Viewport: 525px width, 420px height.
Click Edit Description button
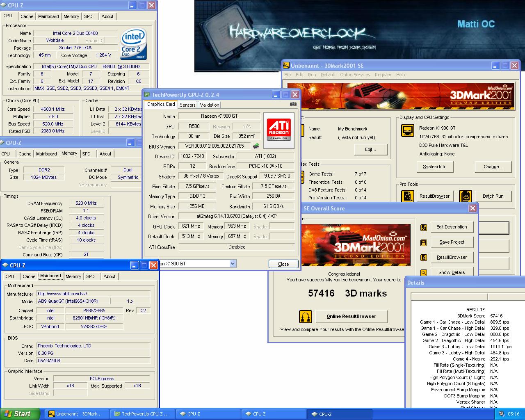coord(452,227)
